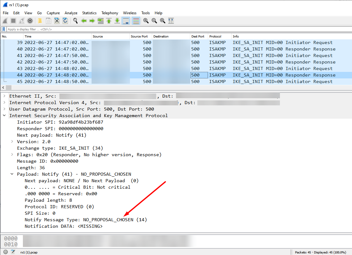Click the green forward navigation arrow
The width and height of the screenshot is (352, 255).
[92, 20]
